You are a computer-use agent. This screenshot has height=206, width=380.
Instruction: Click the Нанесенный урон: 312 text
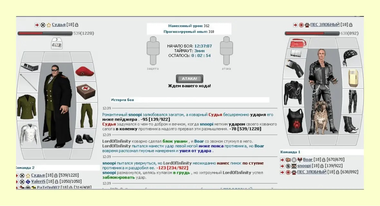point(189,26)
